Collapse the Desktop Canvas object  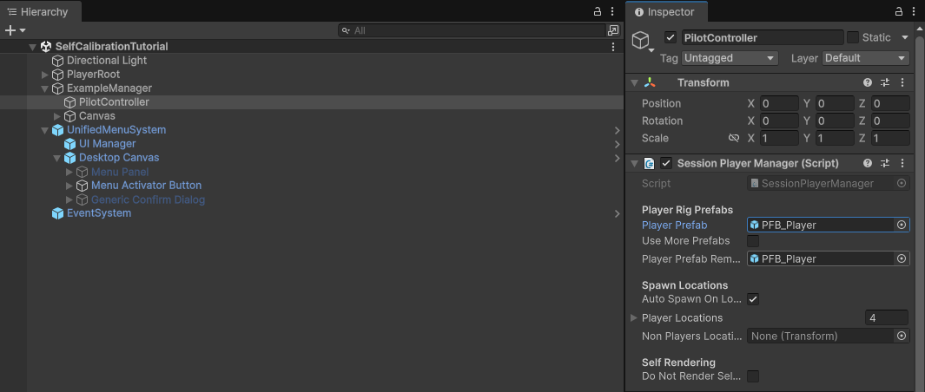coord(57,158)
